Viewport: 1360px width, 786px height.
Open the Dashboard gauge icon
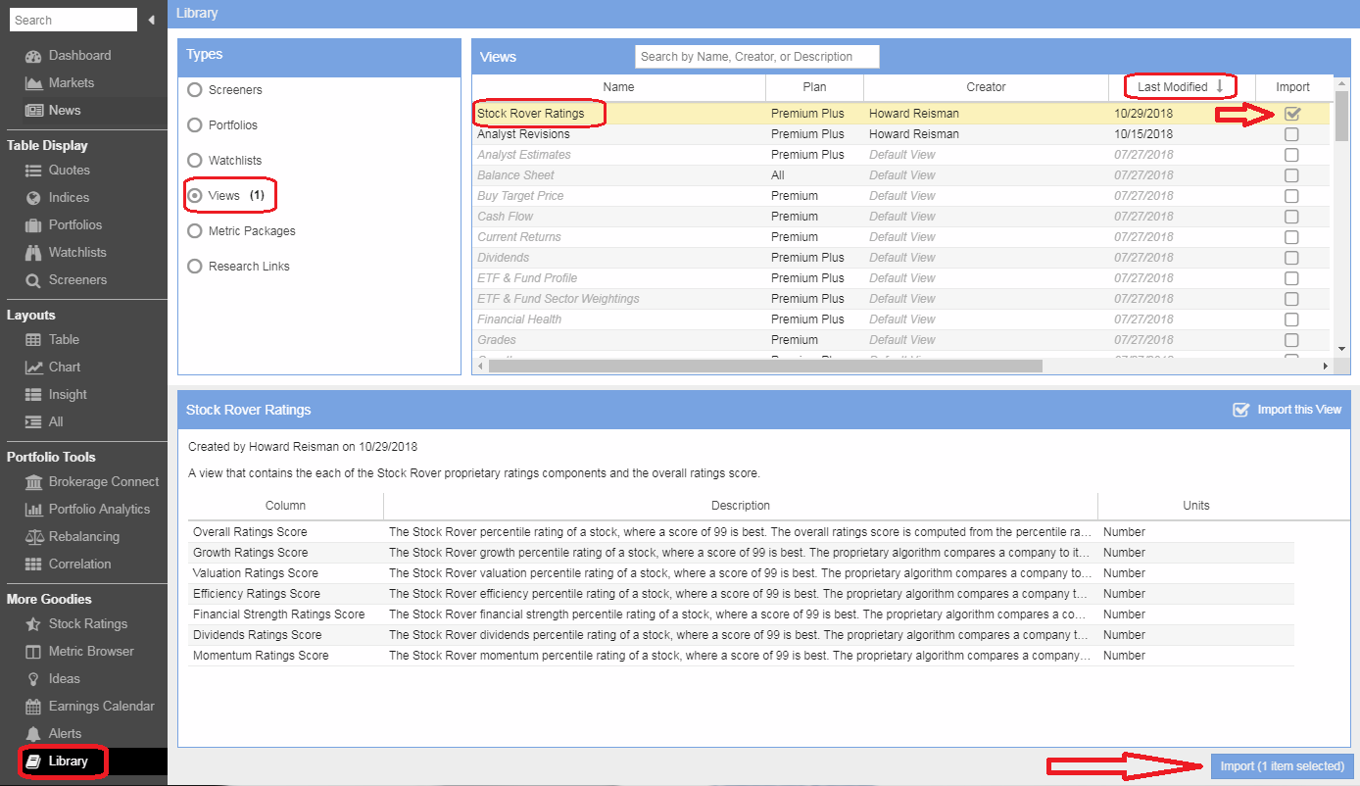pos(33,56)
